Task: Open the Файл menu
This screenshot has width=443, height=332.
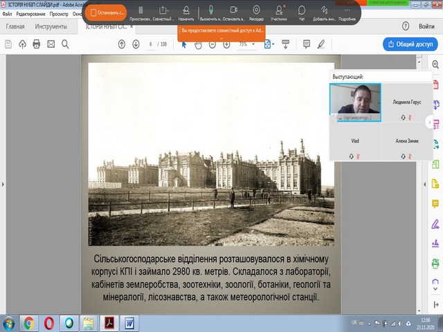Action: pos(7,14)
